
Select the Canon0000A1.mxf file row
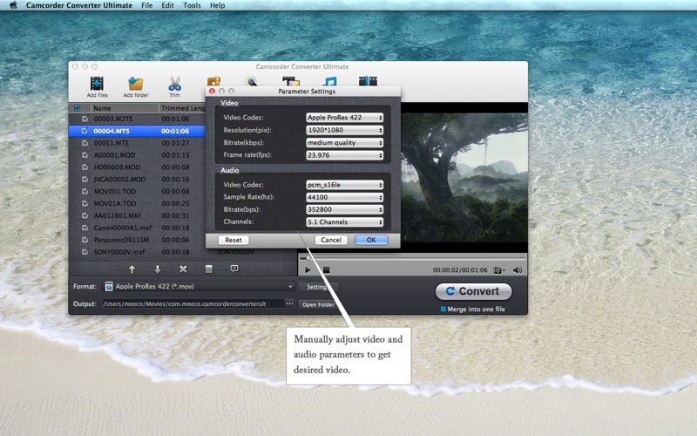[137, 228]
